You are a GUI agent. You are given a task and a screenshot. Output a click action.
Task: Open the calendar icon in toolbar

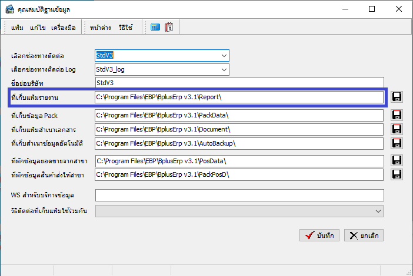click(169, 27)
